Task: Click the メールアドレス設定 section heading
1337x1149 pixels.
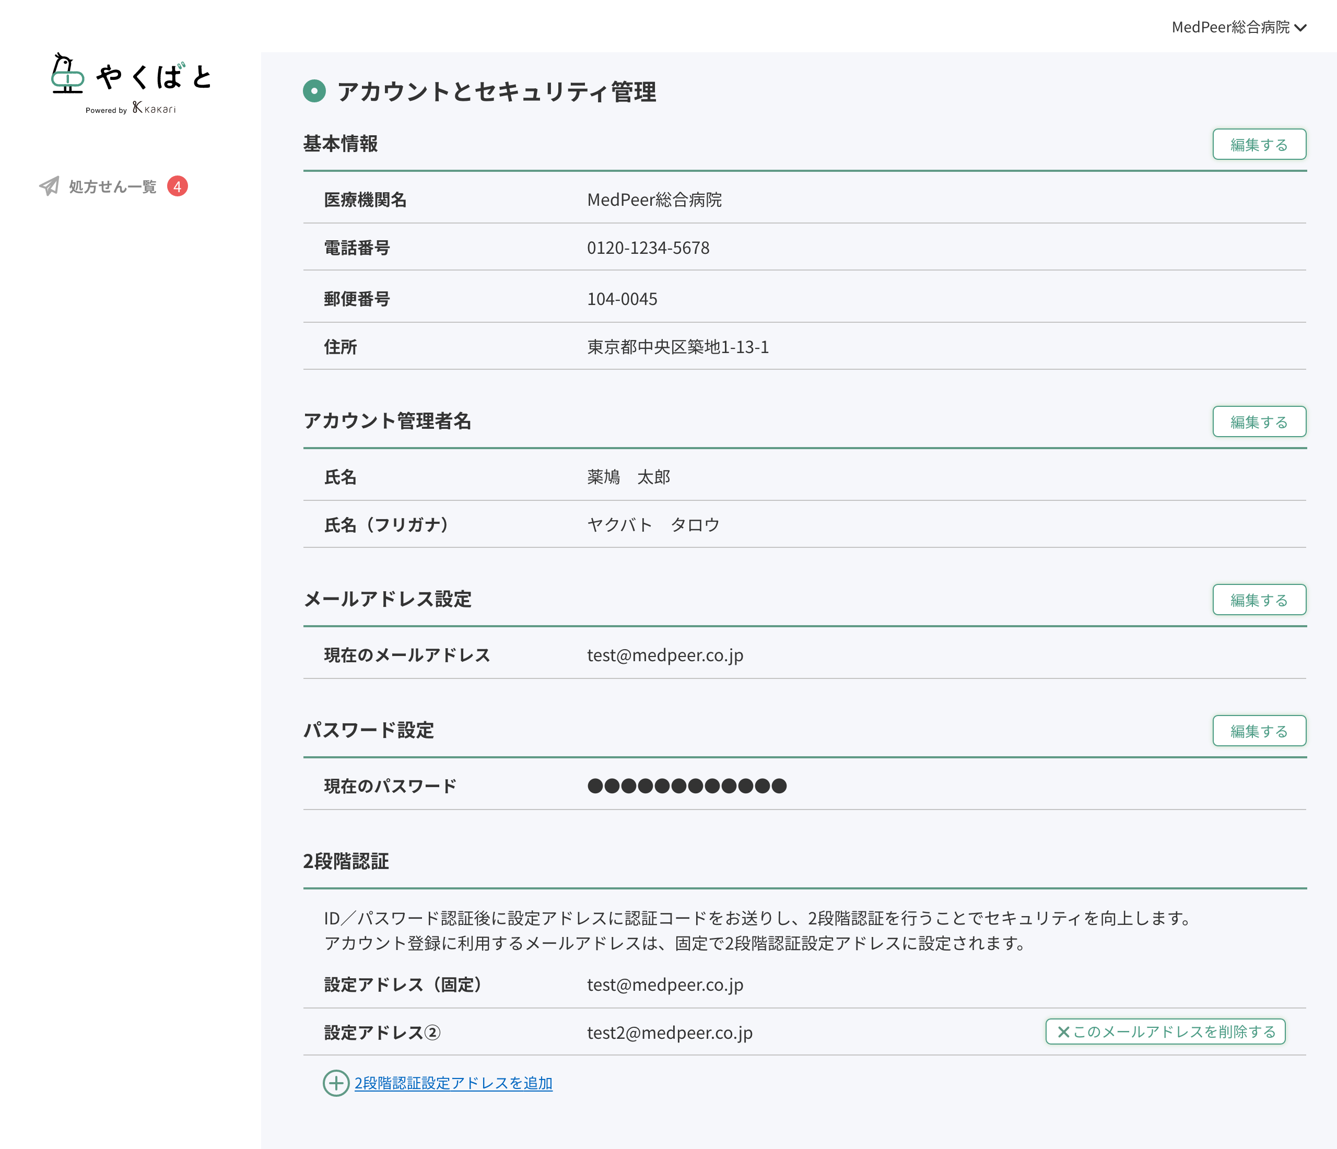Action: pyautogui.click(x=387, y=599)
